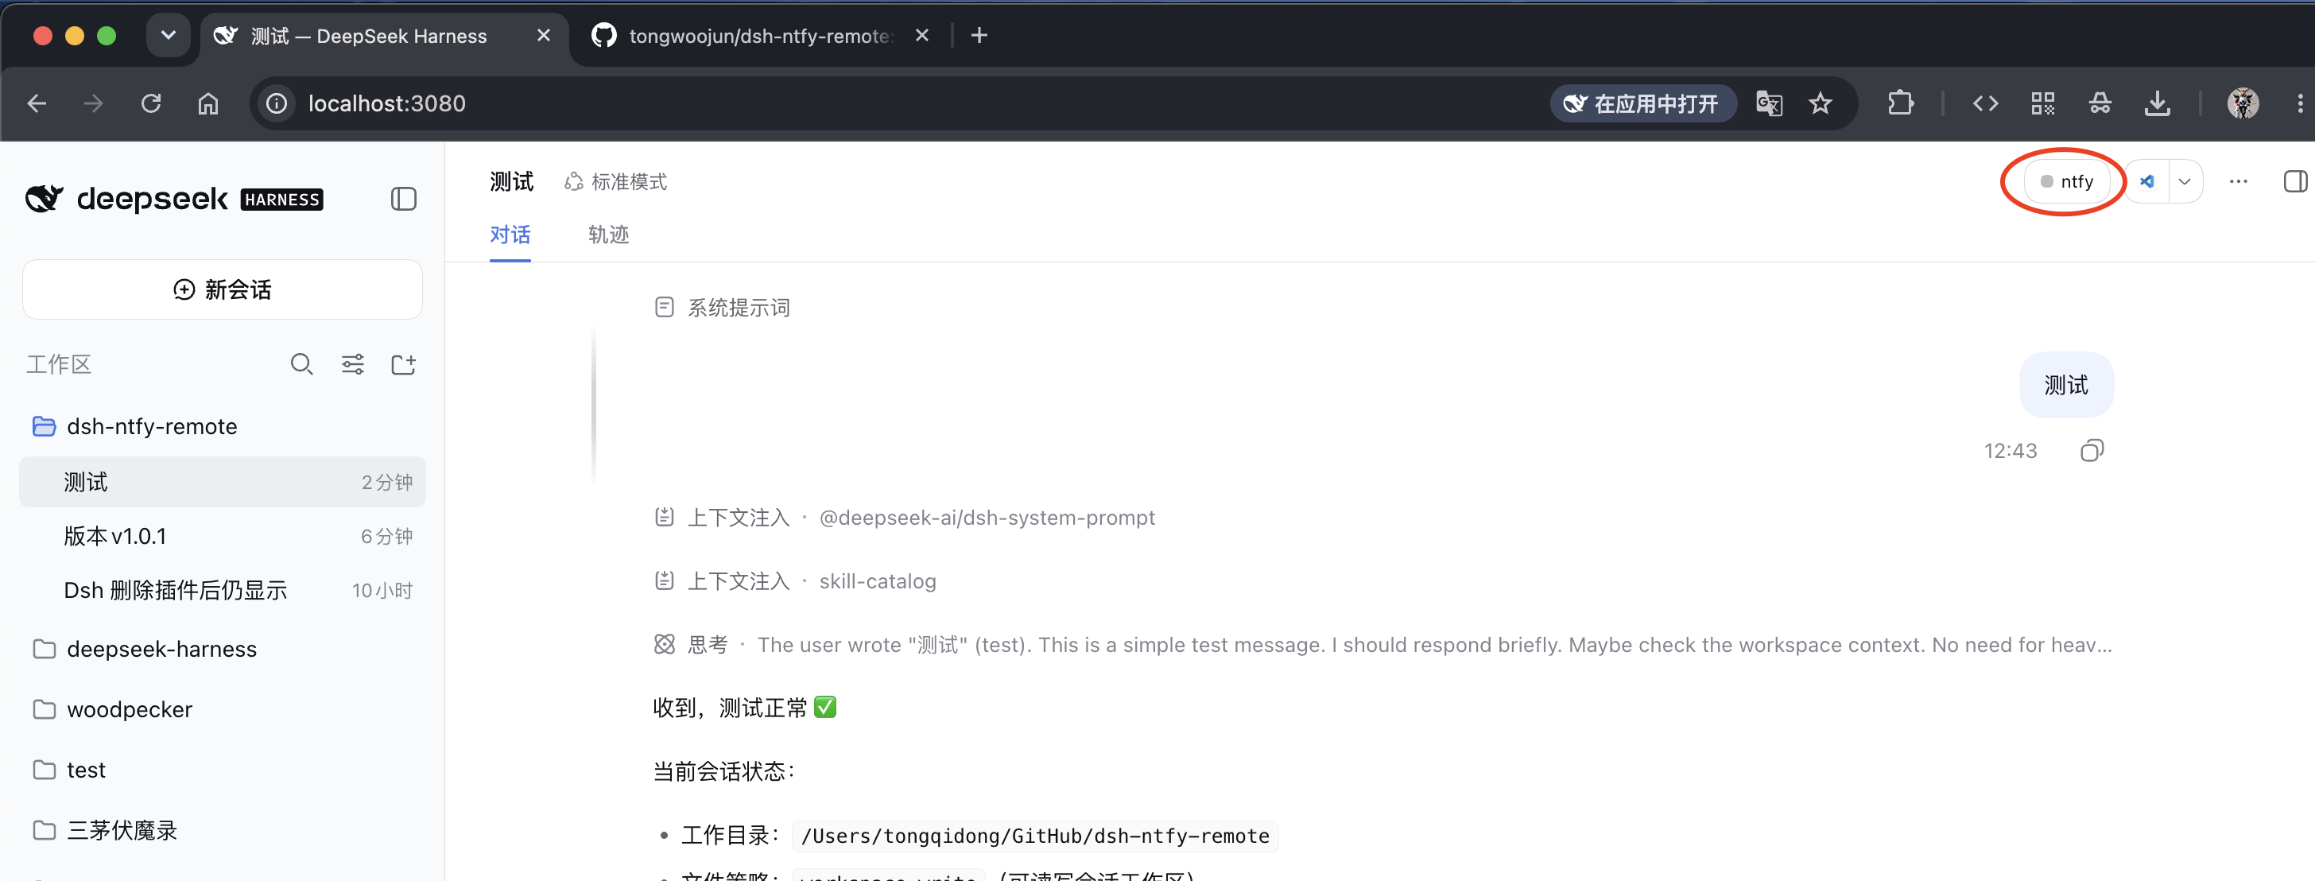Add a new workspace folder icon

point(404,364)
